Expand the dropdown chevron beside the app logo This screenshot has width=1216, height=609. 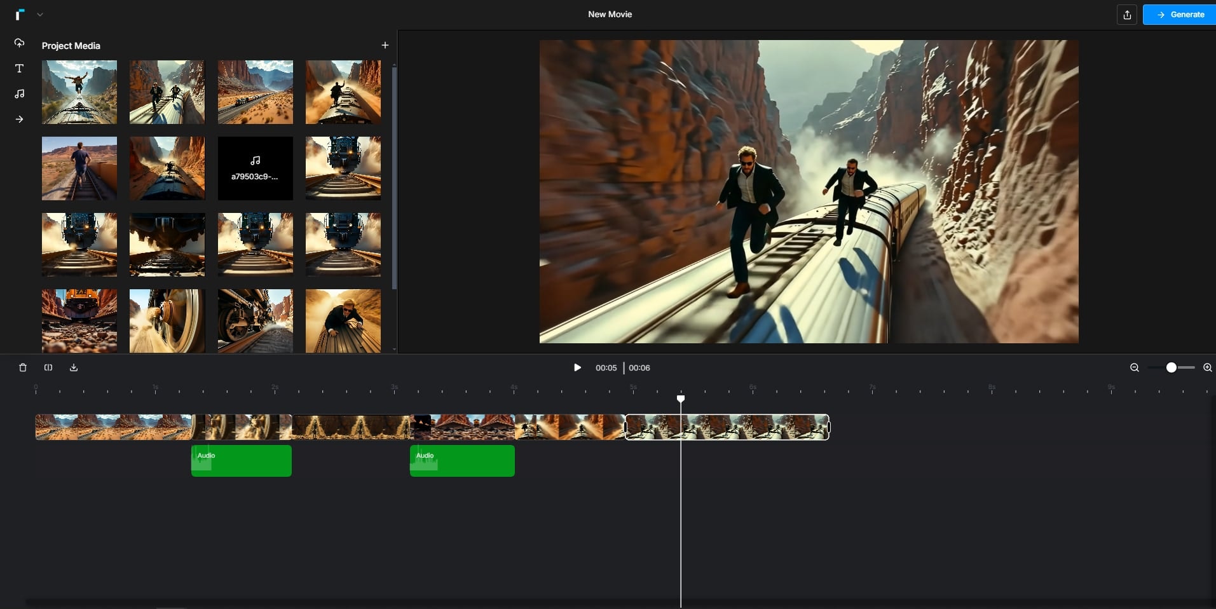[x=40, y=14]
